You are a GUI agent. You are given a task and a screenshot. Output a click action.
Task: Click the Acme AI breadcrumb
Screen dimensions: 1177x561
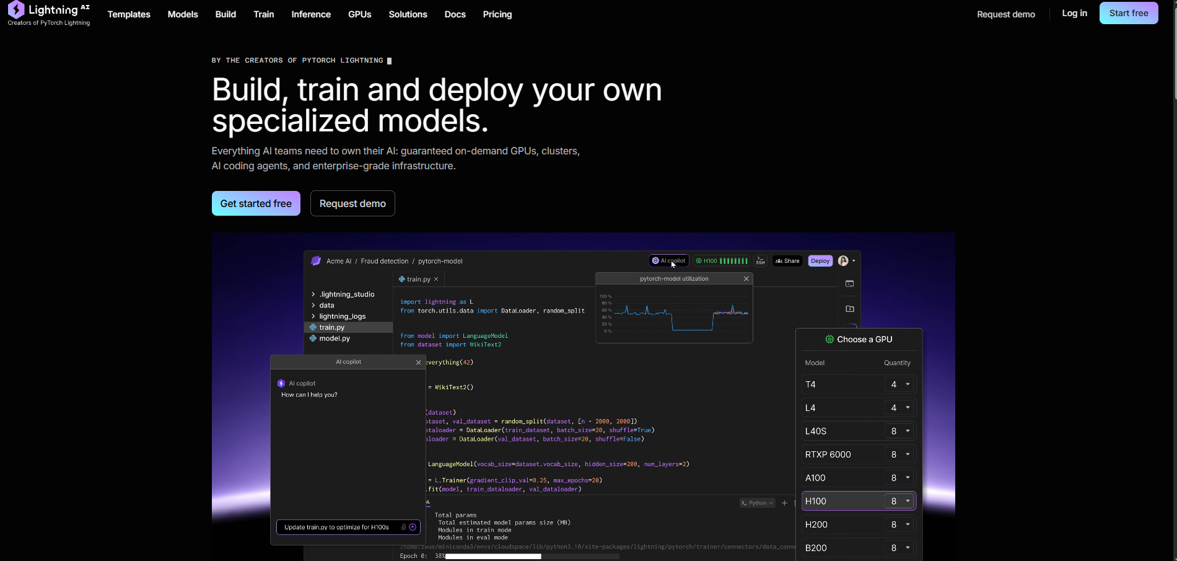pos(339,261)
